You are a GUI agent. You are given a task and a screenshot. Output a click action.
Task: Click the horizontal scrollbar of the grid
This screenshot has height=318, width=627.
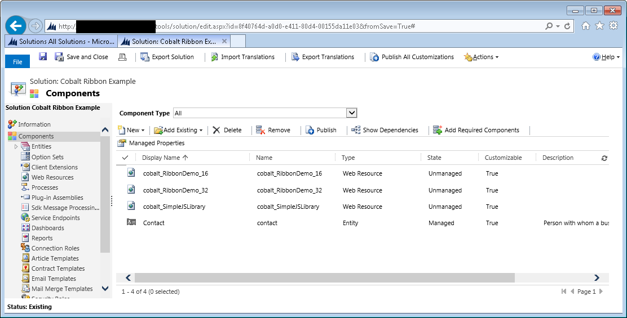[x=324, y=277]
